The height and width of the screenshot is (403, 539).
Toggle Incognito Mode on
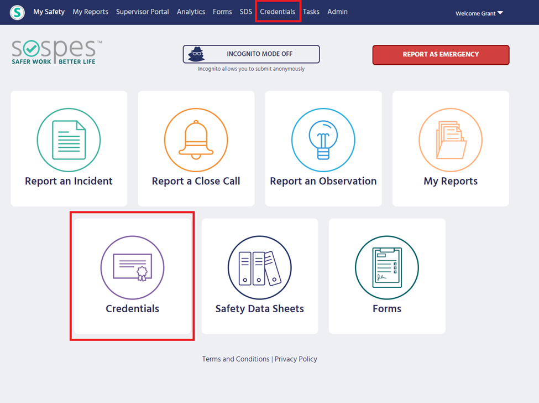point(251,54)
